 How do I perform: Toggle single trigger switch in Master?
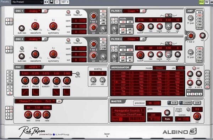tap(188, 109)
